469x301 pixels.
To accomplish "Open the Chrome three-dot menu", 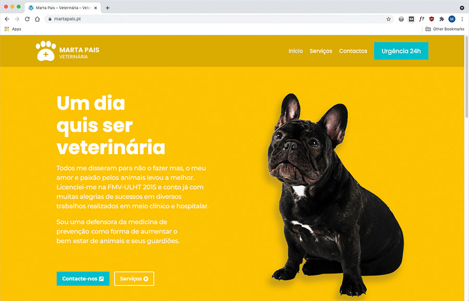I will tap(462, 19).
